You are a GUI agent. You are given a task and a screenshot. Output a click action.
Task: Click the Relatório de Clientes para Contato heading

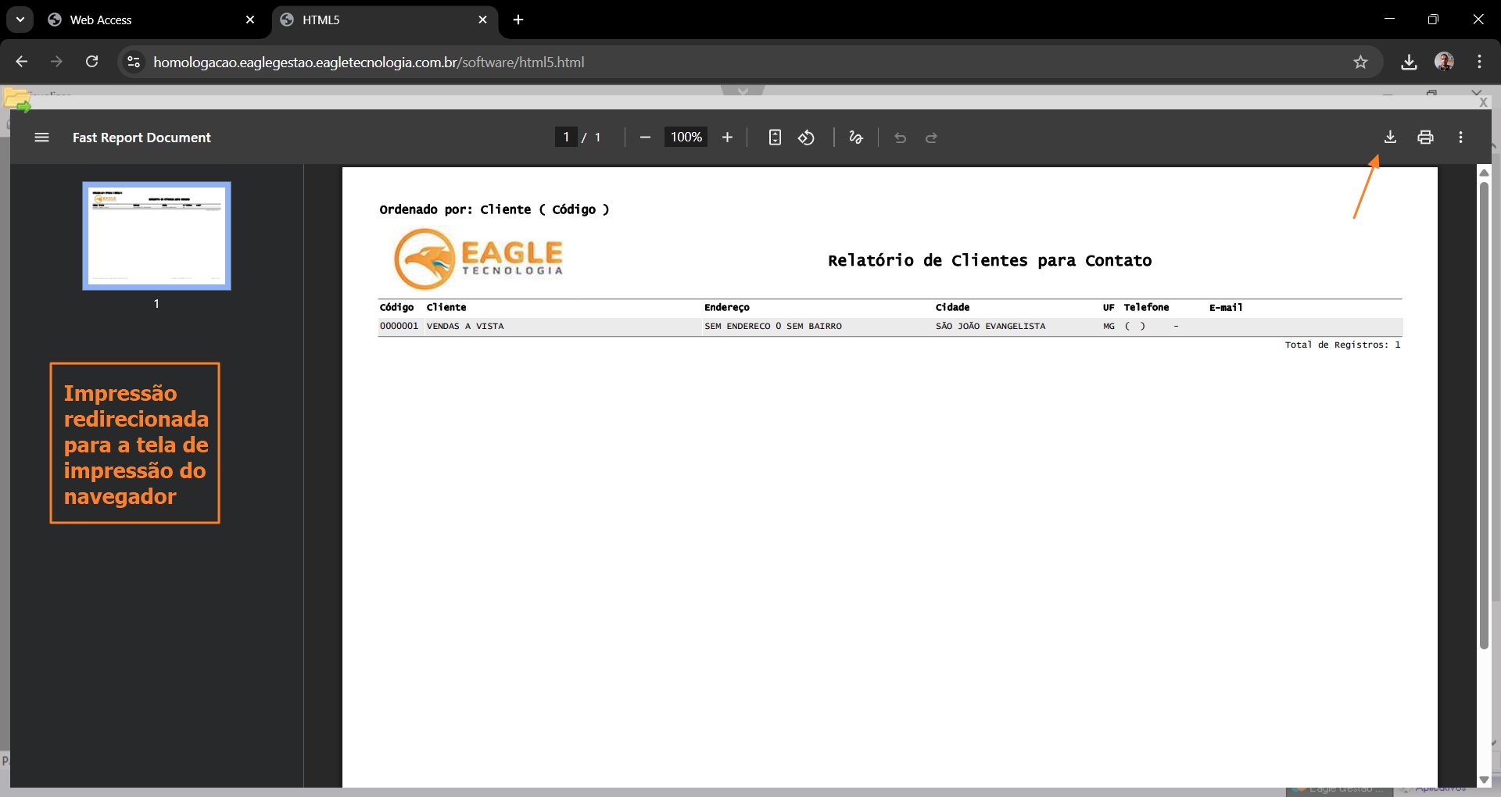pyautogui.click(x=990, y=260)
